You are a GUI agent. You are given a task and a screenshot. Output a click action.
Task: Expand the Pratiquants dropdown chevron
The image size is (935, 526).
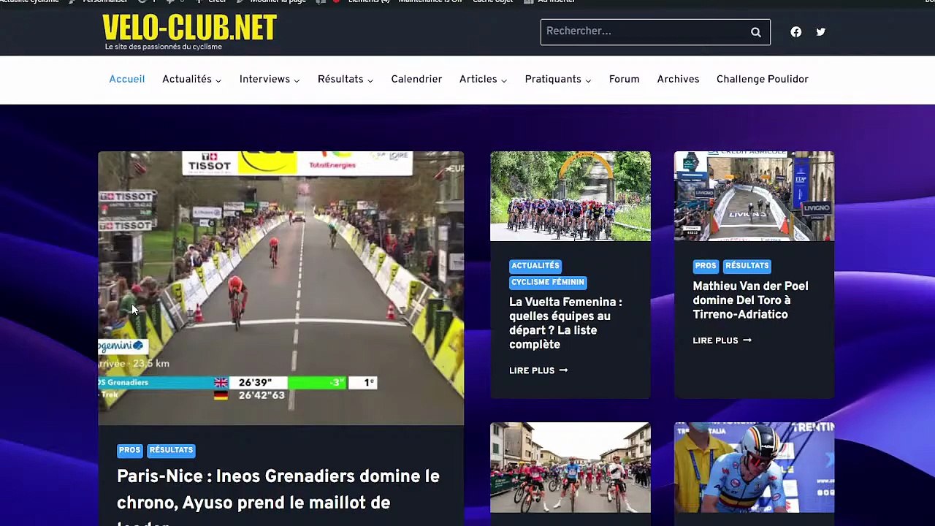[588, 80]
